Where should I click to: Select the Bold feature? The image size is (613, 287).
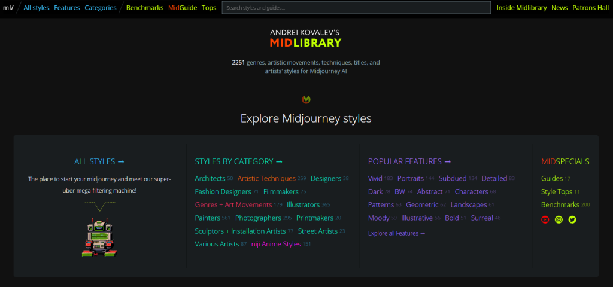(x=451, y=218)
